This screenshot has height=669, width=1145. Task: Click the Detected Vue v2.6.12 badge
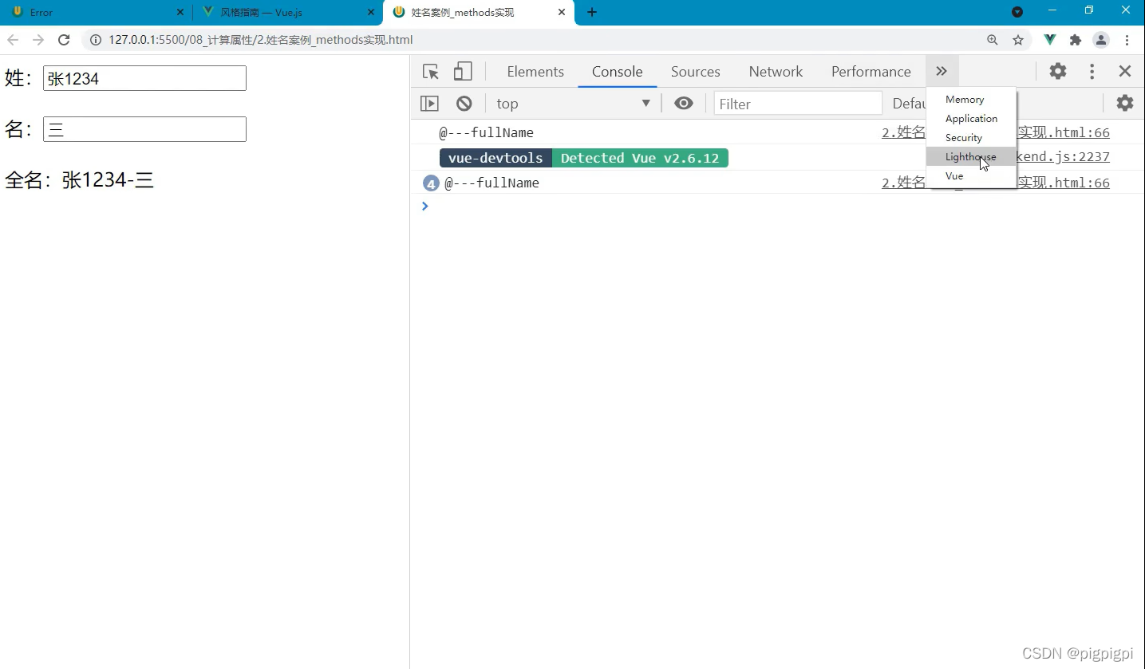(x=640, y=158)
